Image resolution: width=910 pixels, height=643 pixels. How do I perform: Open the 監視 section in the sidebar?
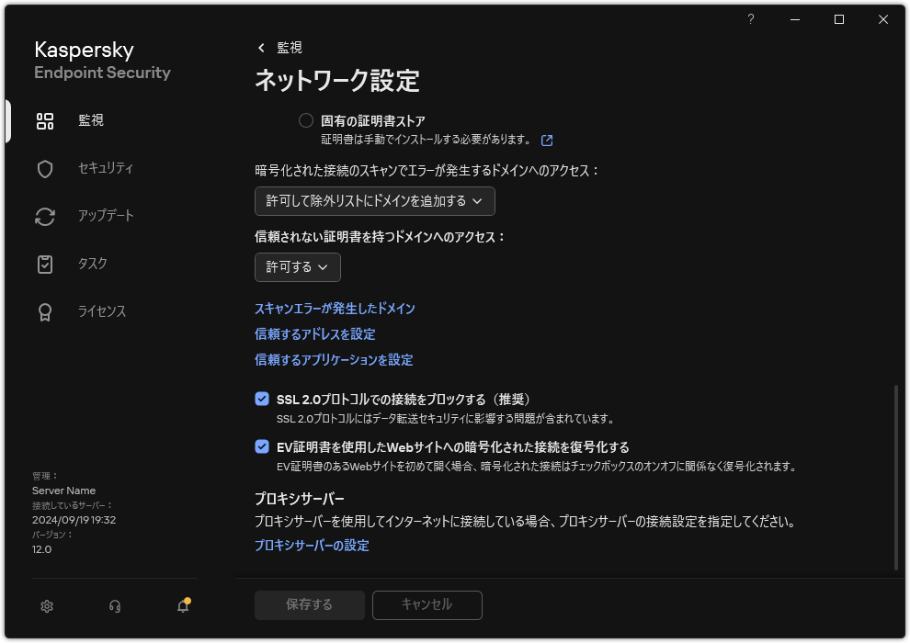pos(45,120)
